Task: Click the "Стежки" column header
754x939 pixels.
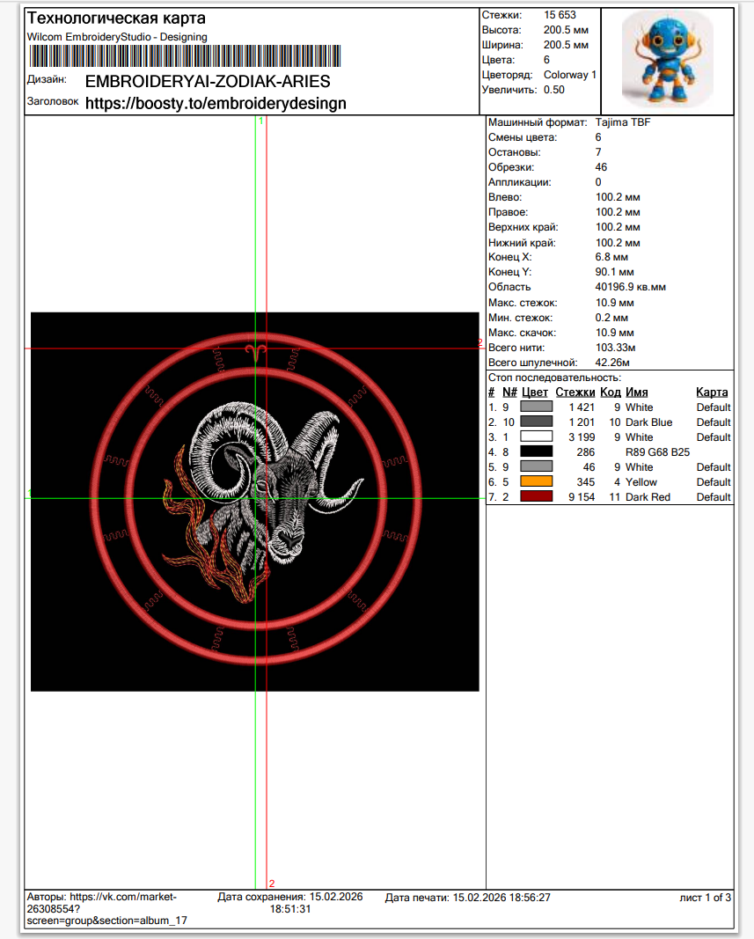Action: (x=575, y=392)
